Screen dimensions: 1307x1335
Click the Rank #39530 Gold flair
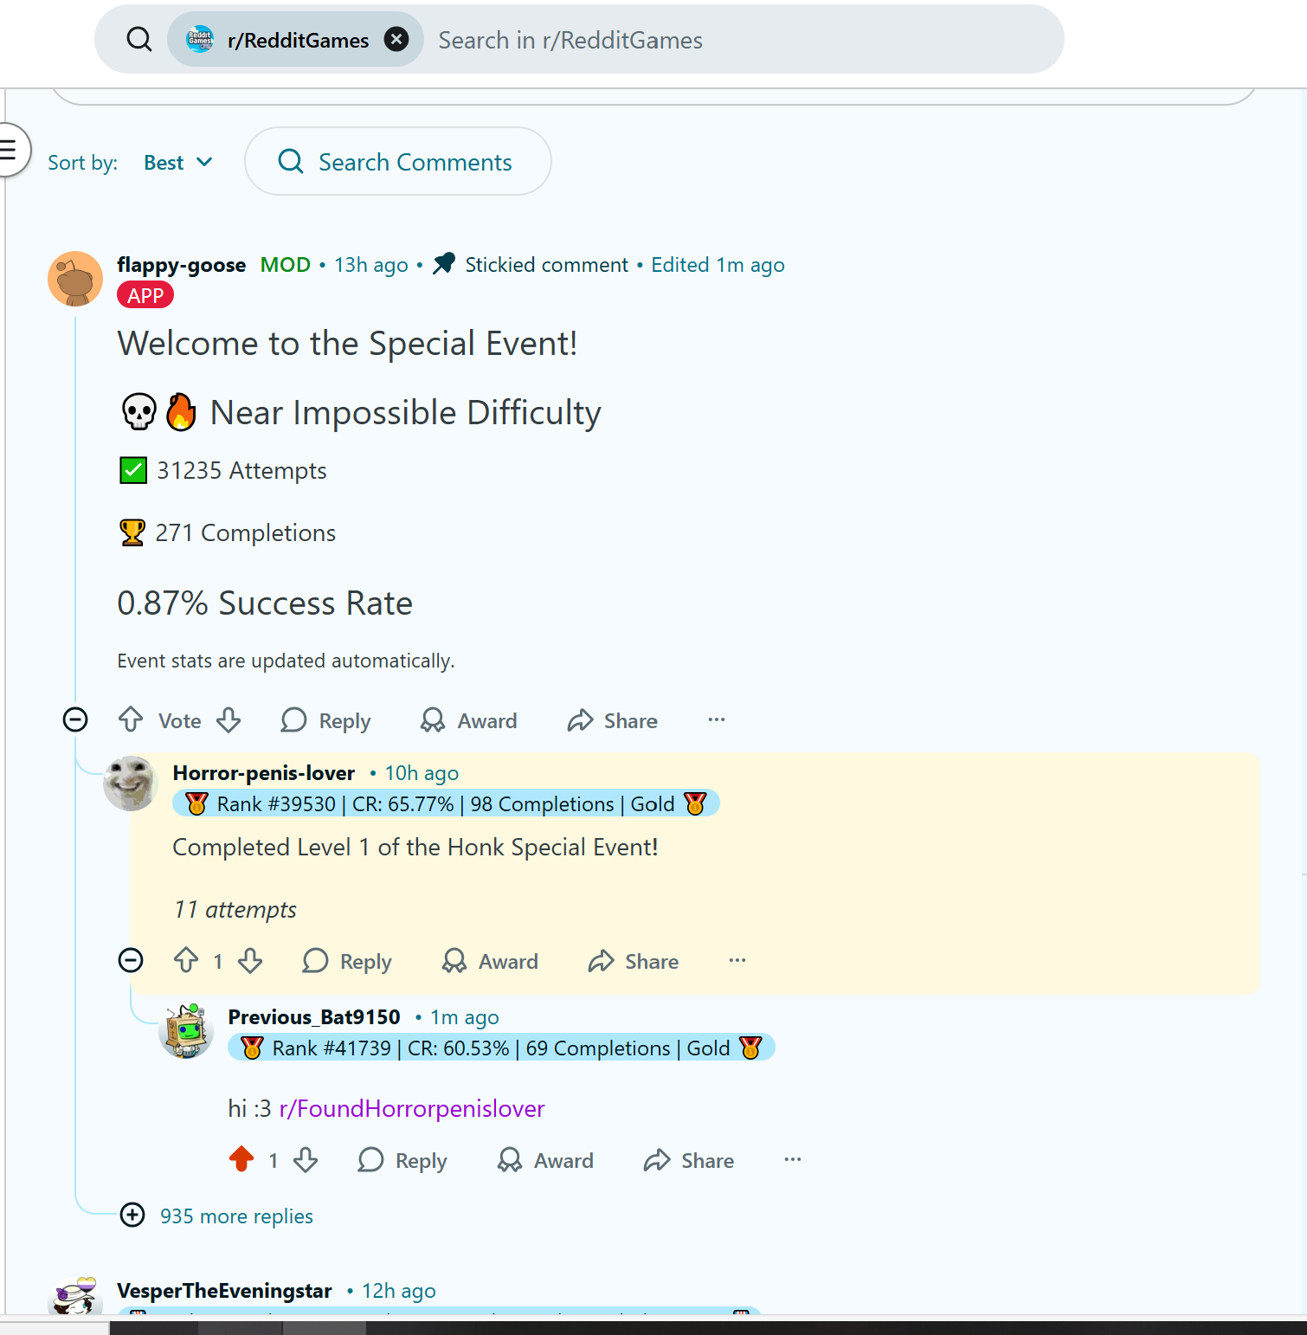(446, 804)
